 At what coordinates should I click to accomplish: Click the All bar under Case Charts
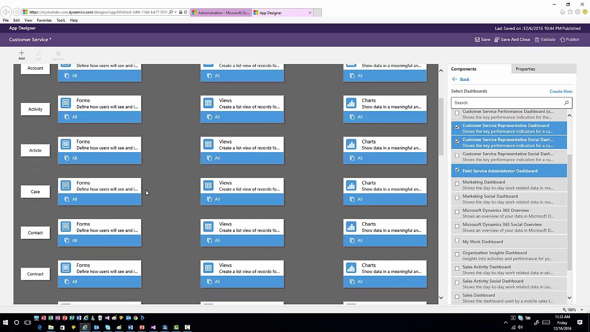pyautogui.click(x=385, y=199)
